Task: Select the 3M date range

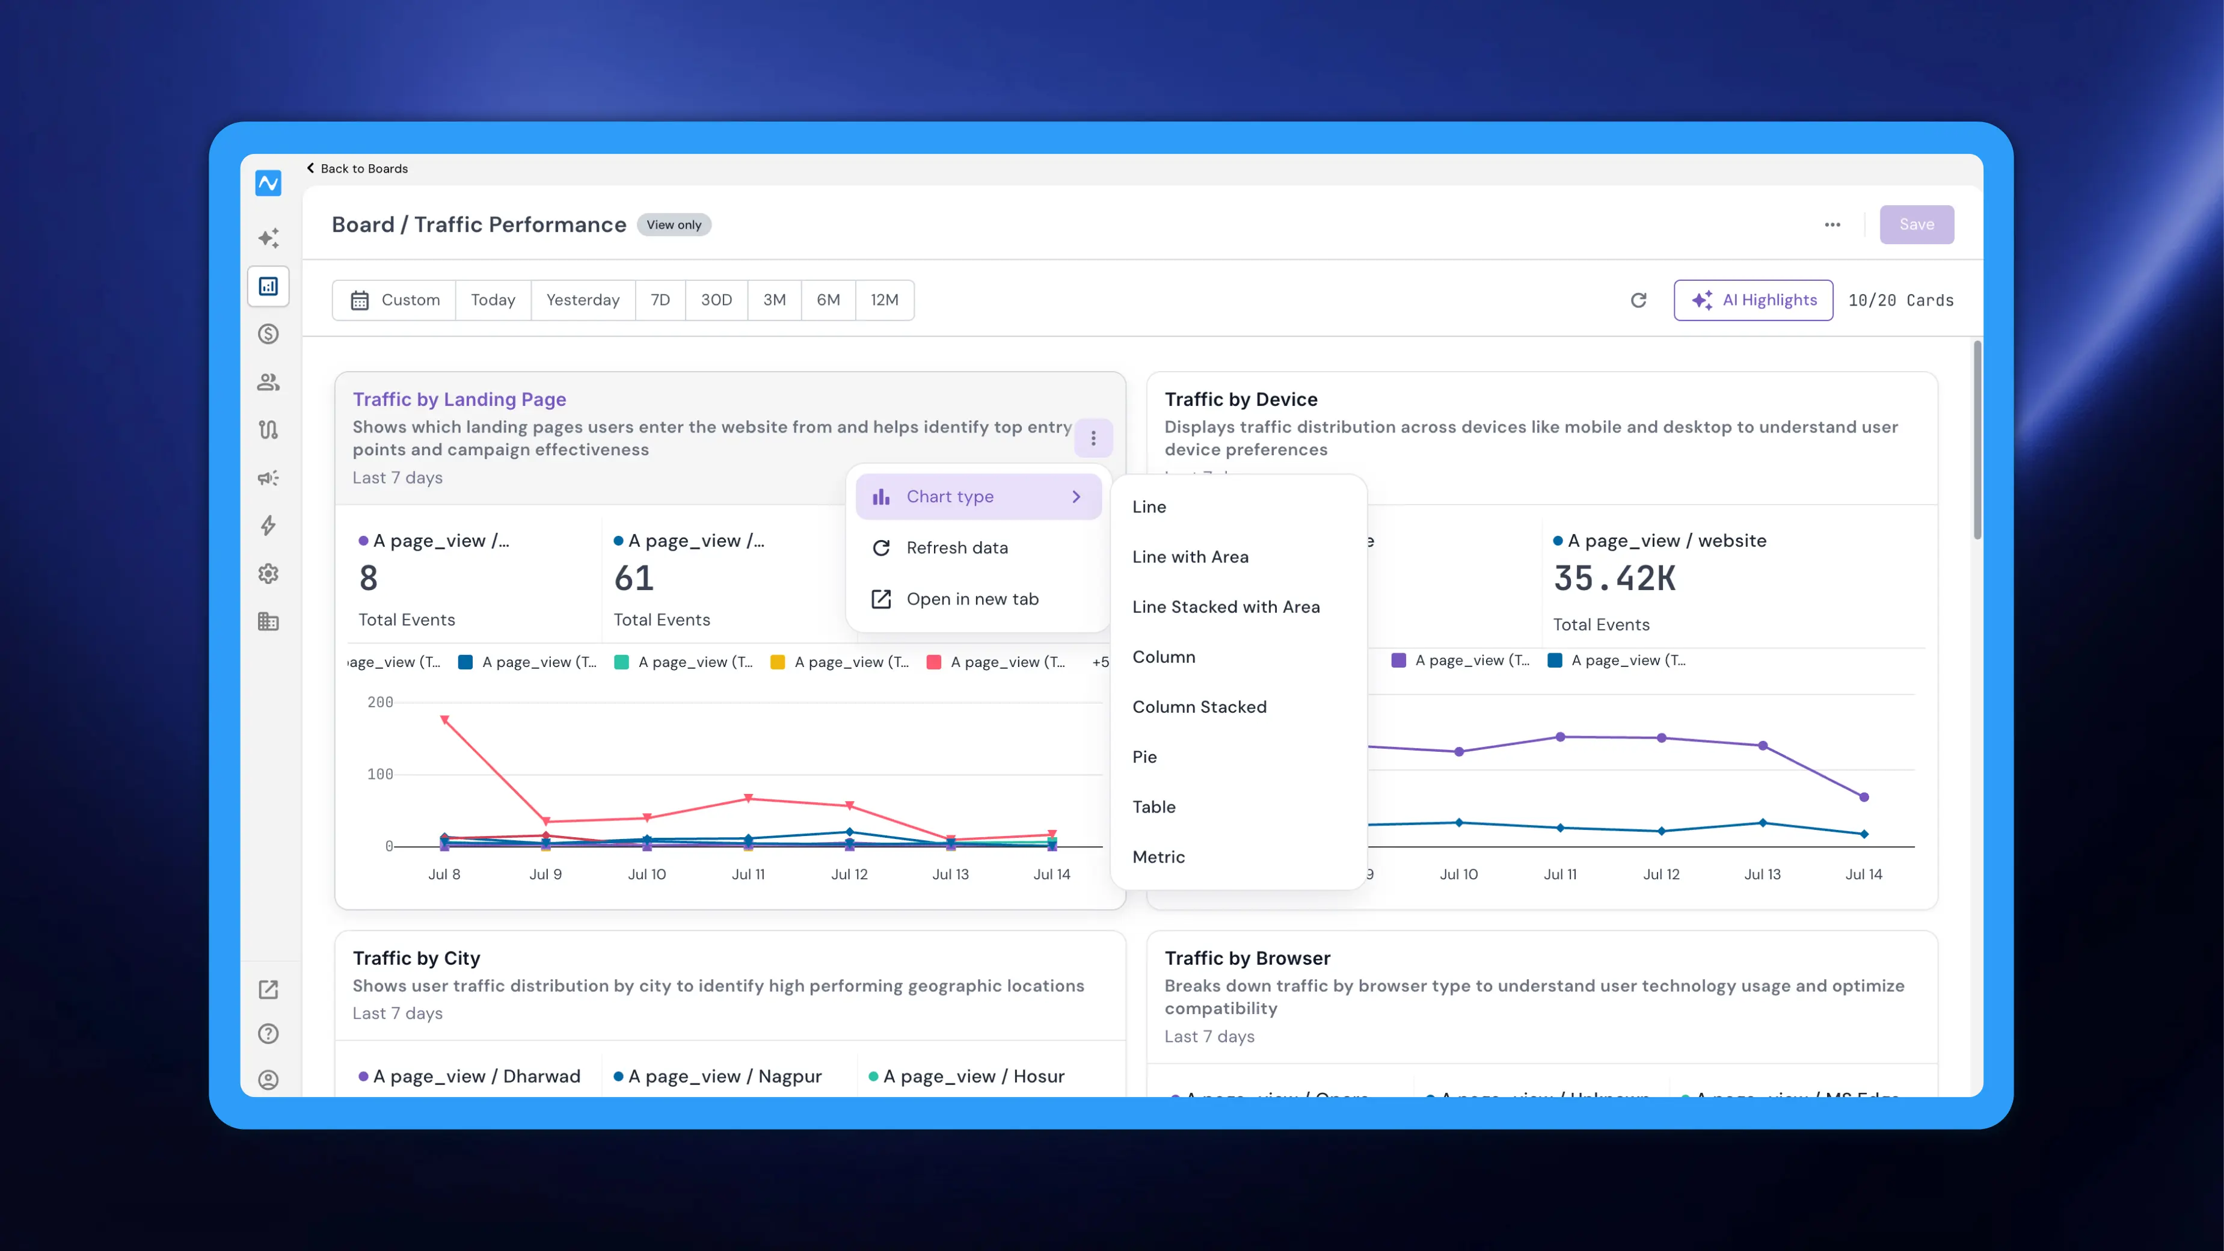Action: (x=775, y=300)
